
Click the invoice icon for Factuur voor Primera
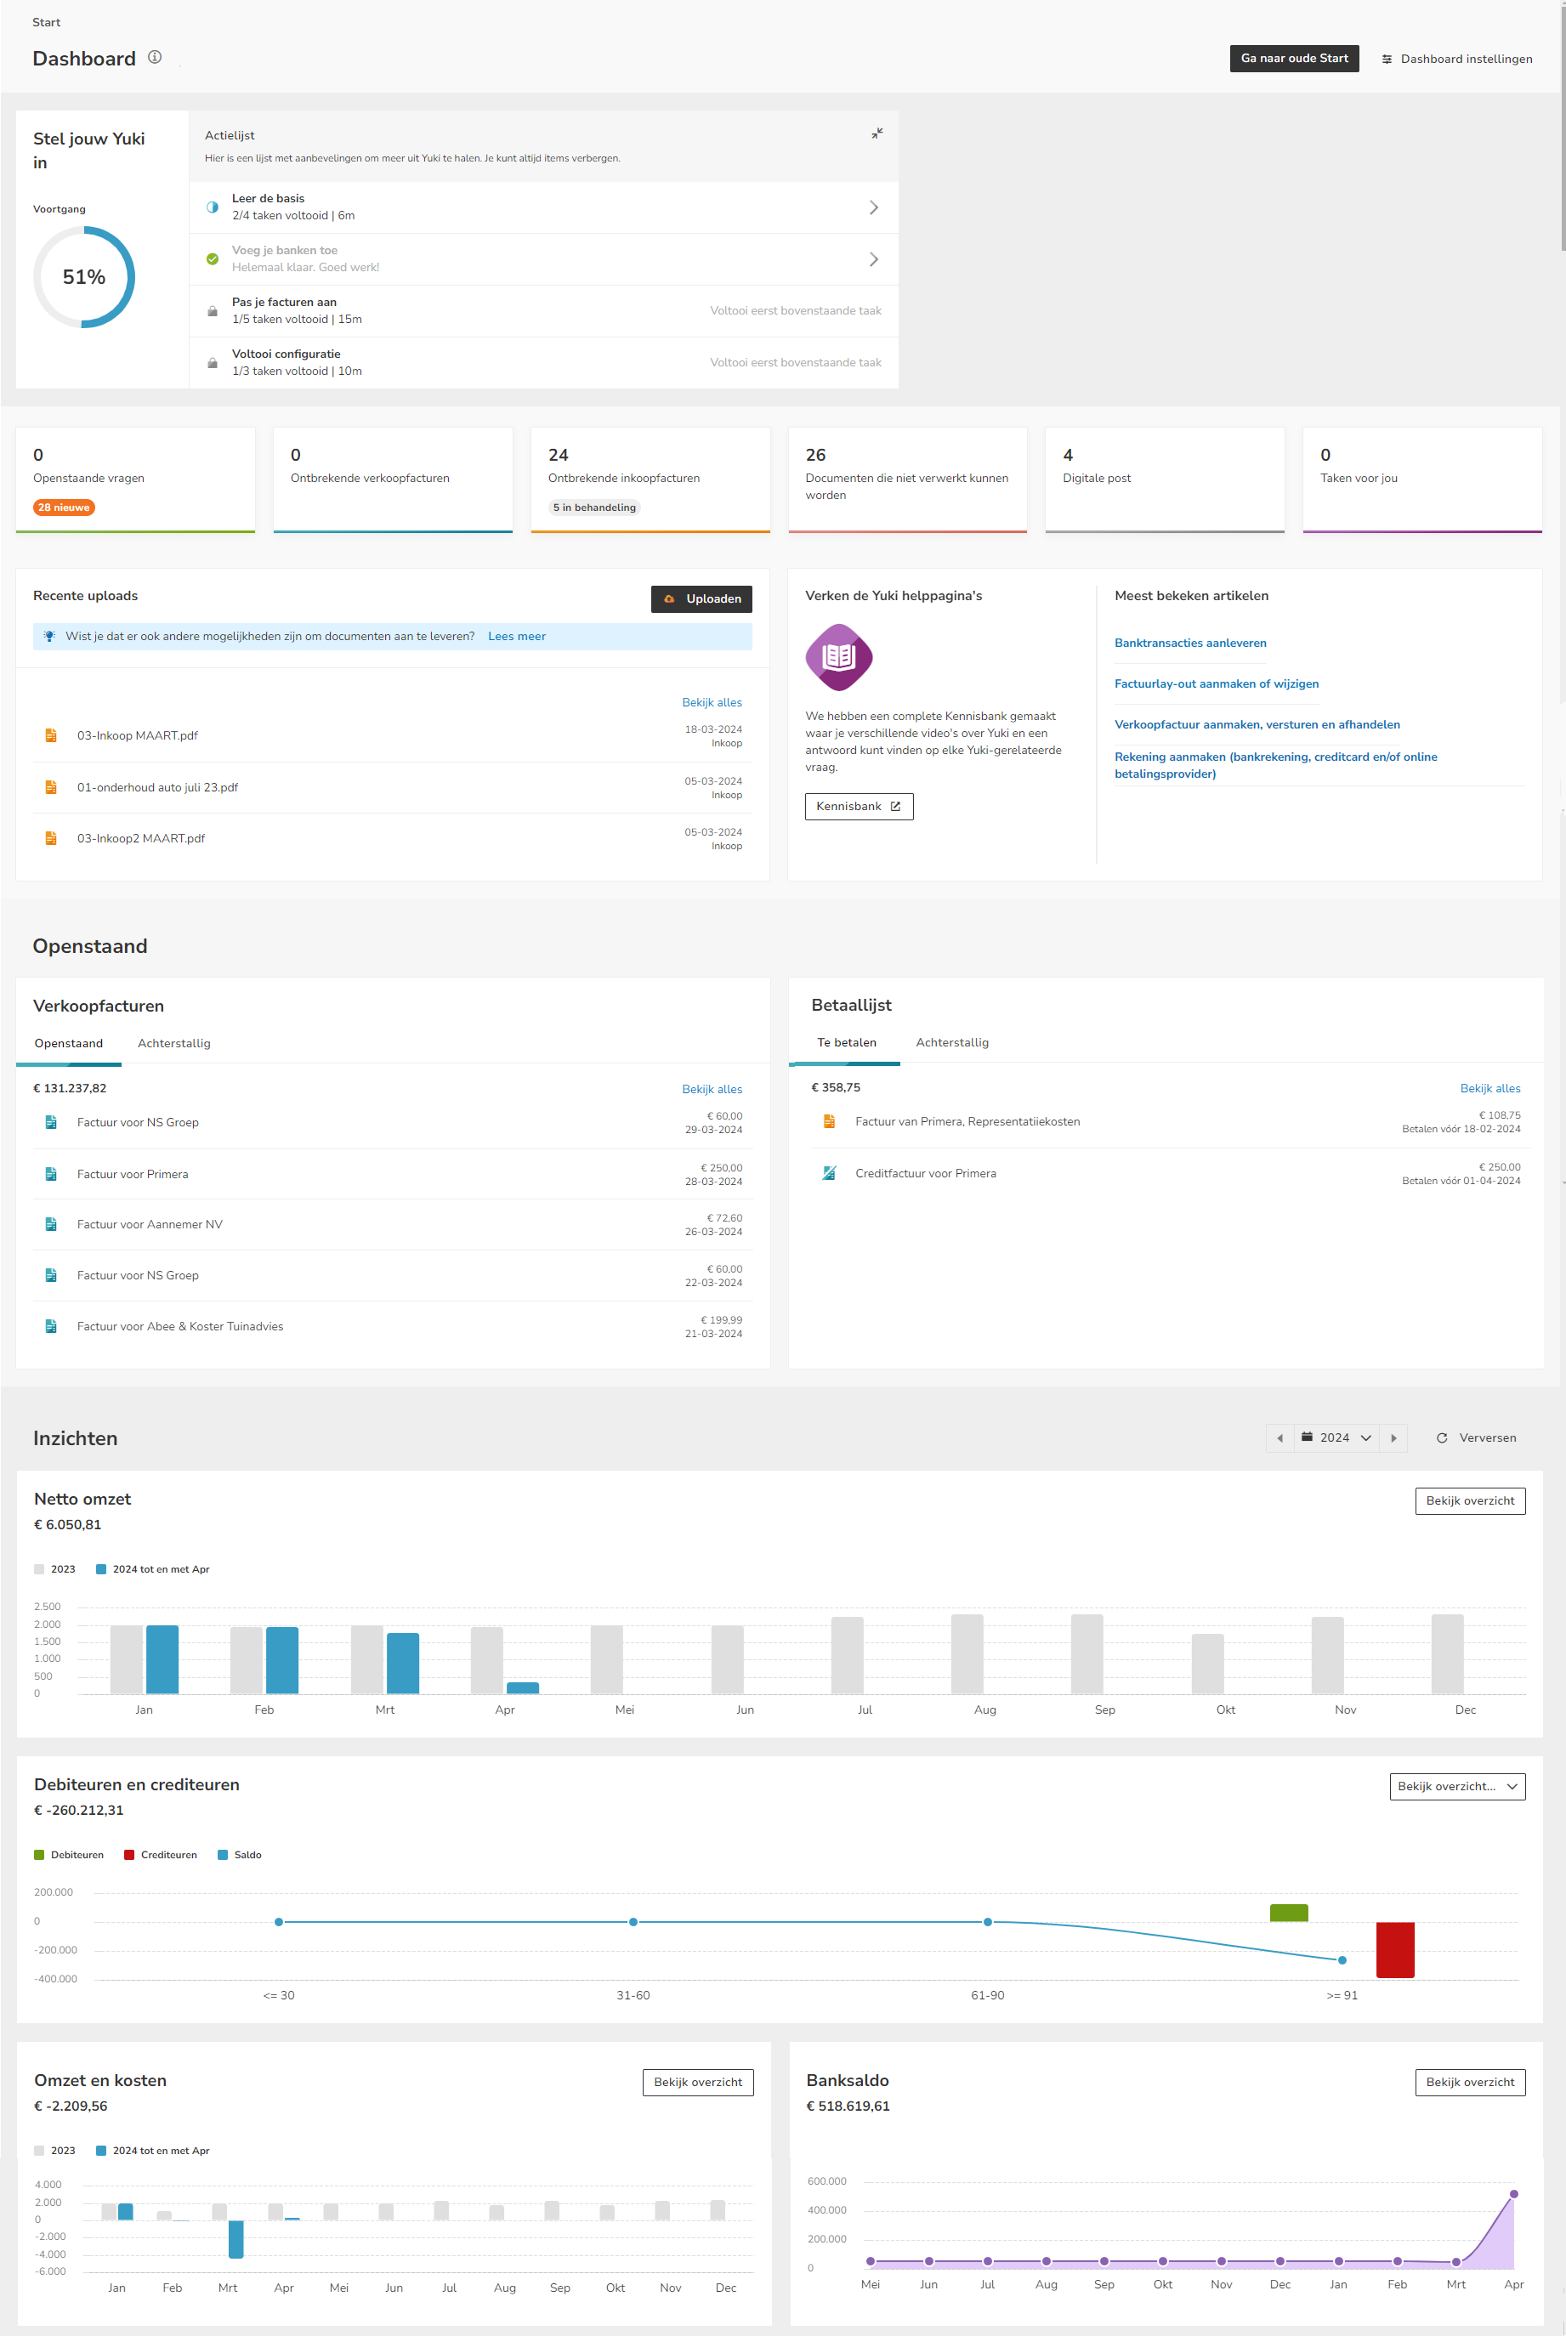(x=51, y=1175)
